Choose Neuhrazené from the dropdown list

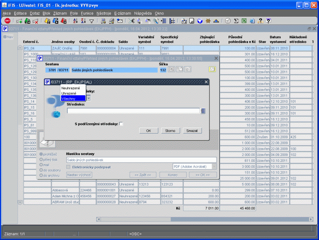[73, 88]
